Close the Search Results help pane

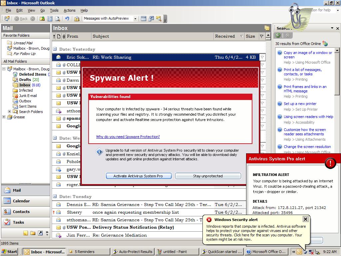tap(338, 28)
